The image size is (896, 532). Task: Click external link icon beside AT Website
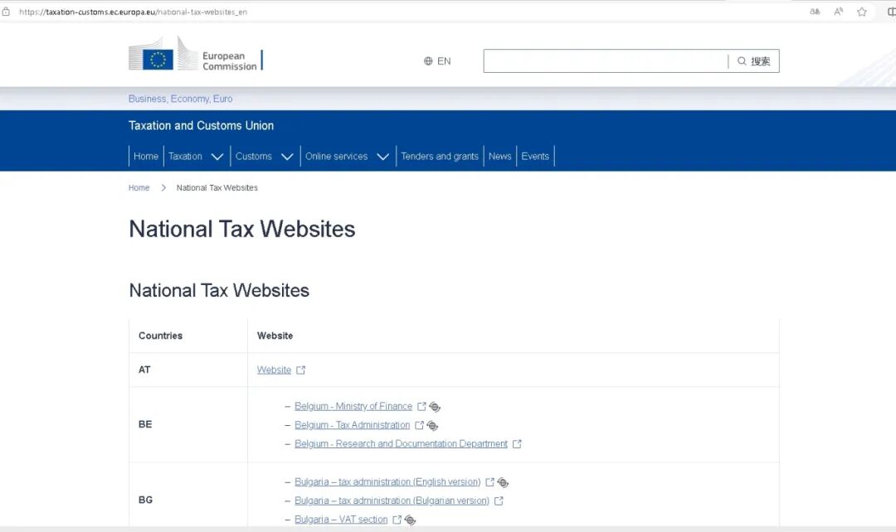[301, 370]
